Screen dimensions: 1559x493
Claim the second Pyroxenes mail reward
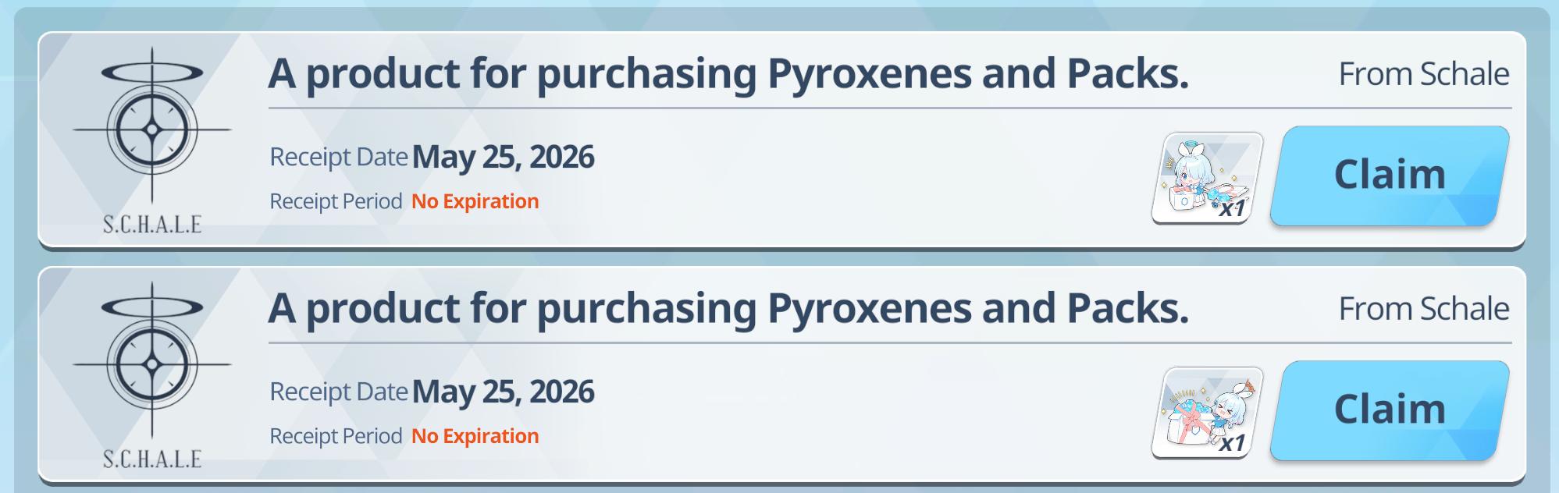pos(1390,411)
